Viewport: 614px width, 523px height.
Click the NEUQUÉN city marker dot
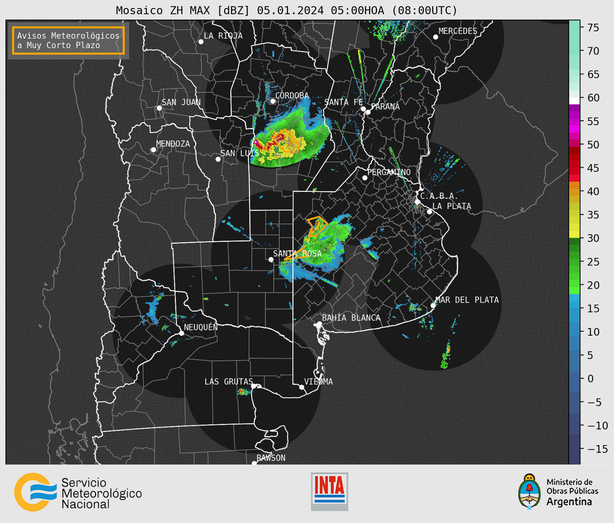tap(181, 333)
